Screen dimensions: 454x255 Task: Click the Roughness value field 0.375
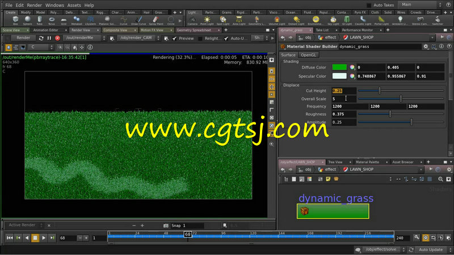pos(344,114)
